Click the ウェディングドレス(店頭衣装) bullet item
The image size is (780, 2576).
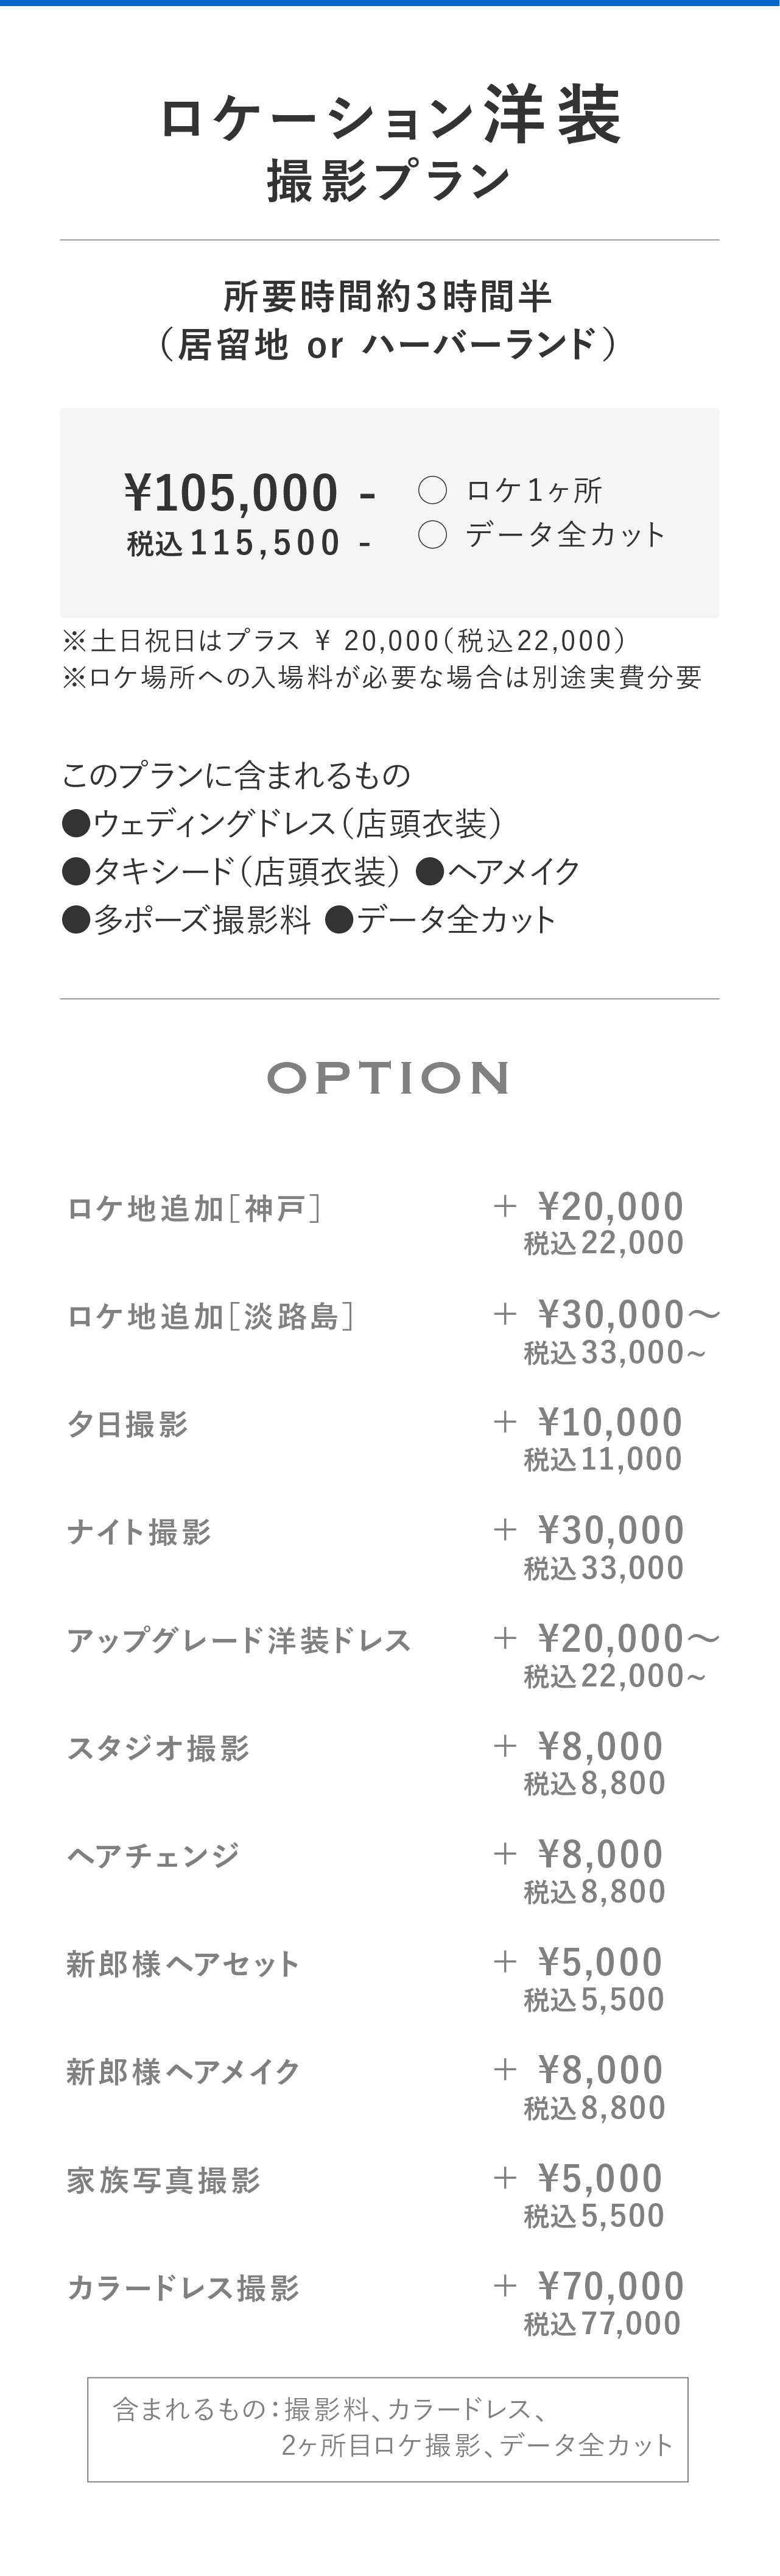[282, 824]
